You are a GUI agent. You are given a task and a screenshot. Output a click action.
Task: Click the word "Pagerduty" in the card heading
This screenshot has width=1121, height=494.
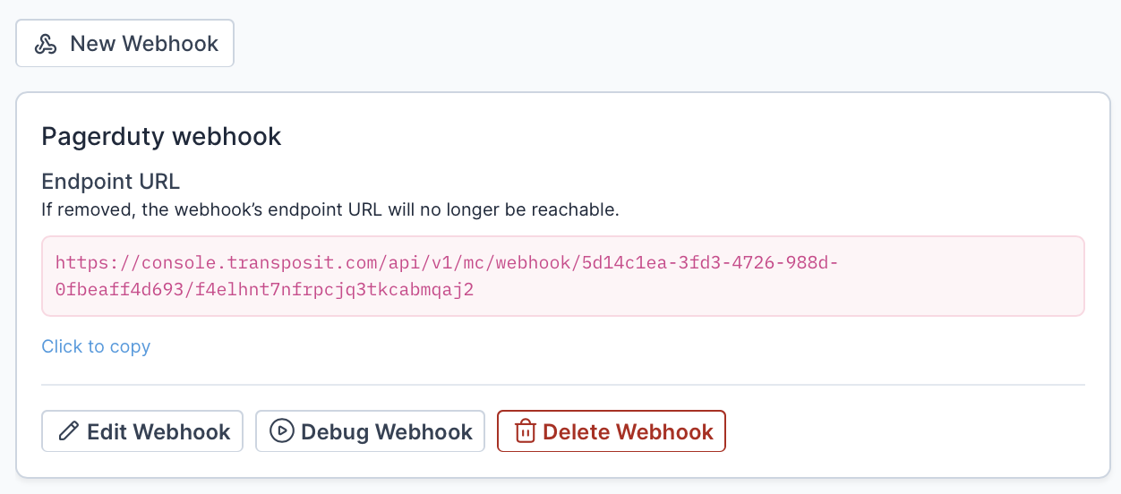tap(103, 136)
